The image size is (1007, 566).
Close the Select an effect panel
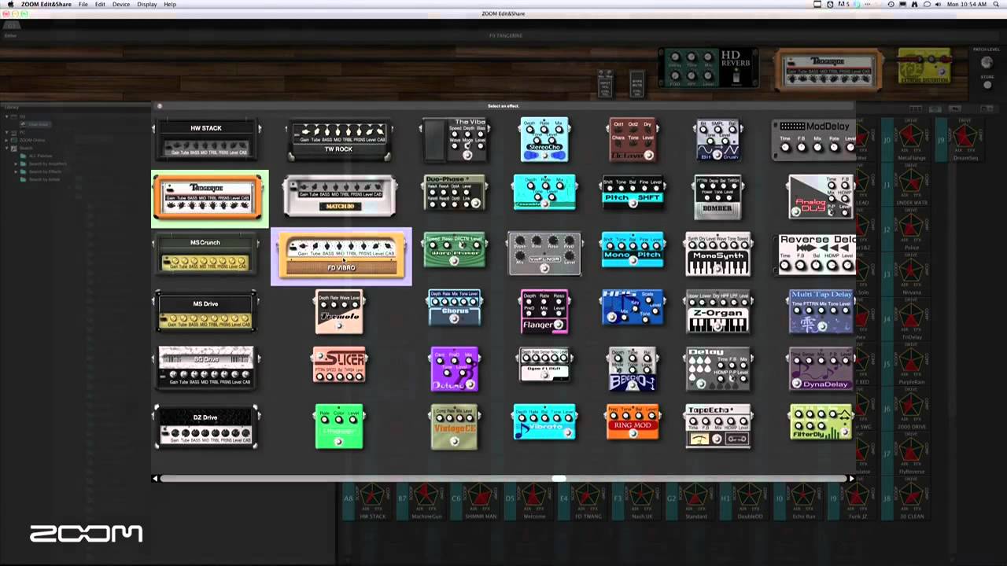coord(160,106)
